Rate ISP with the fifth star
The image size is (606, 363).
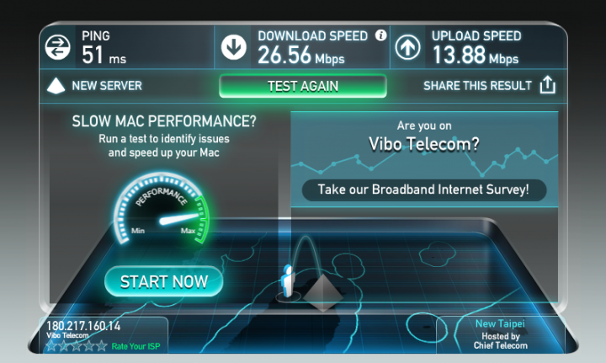102,345
